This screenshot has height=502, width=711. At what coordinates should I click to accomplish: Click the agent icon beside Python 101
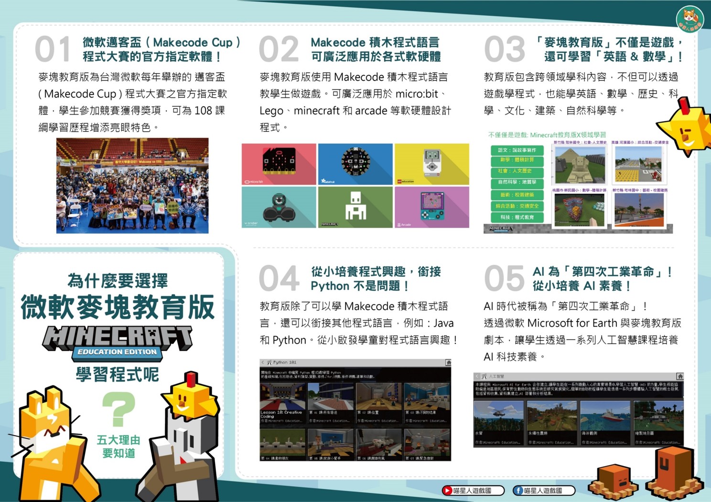click(269, 363)
